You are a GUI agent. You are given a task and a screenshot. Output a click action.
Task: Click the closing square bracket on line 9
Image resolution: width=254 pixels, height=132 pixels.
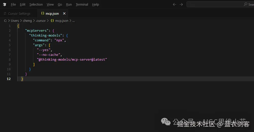(34, 64)
